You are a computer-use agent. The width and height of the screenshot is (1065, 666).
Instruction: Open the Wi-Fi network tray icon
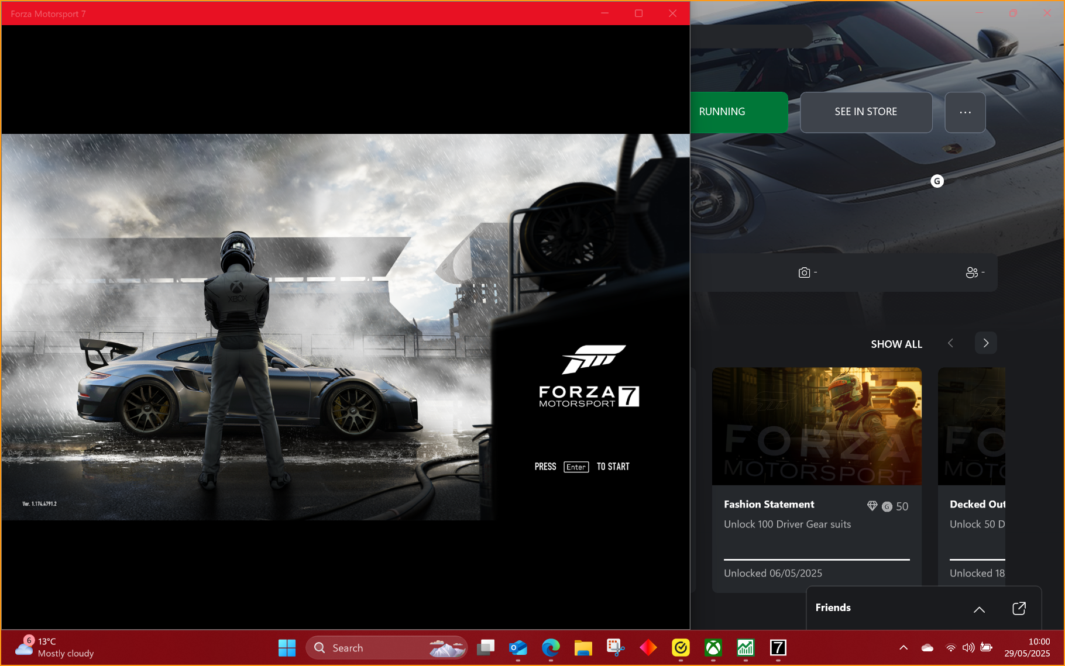coord(951,648)
